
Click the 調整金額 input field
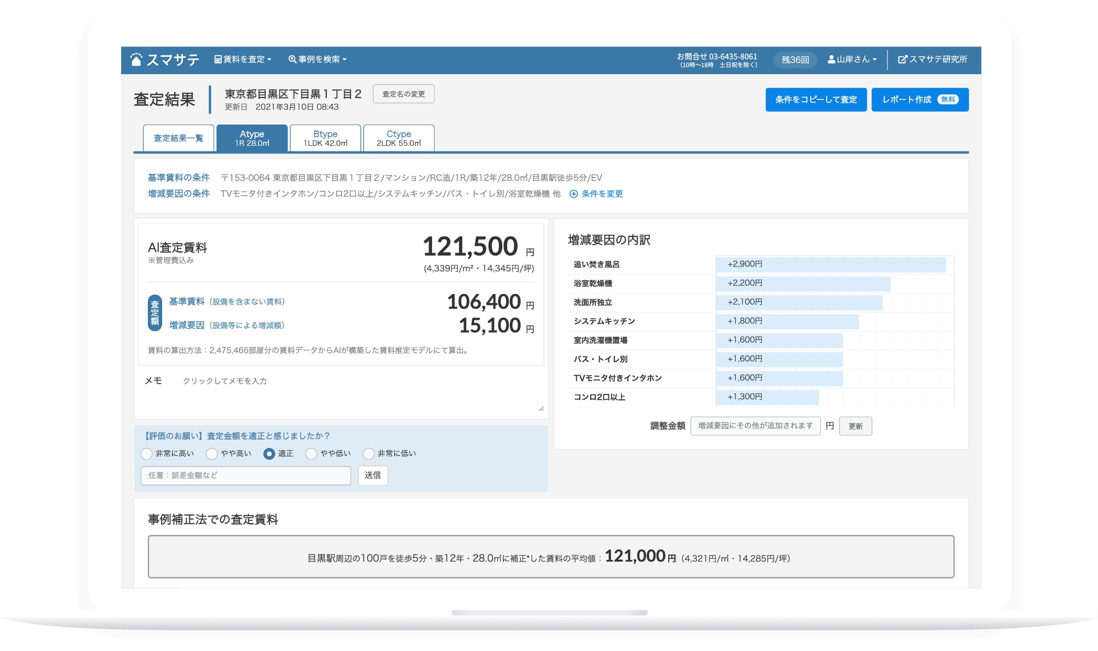pyautogui.click(x=755, y=426)
